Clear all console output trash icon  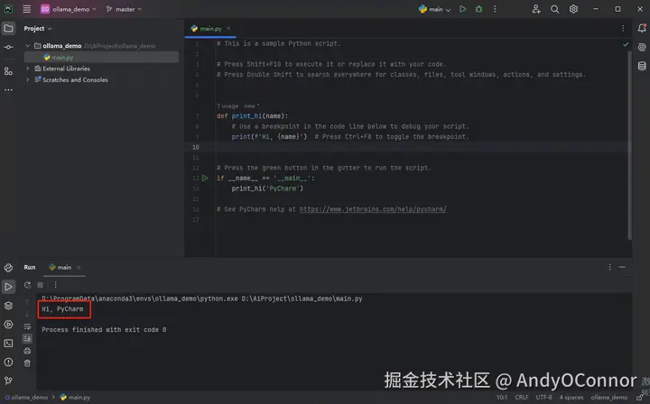pyautogui.click(x=27, y=363)
